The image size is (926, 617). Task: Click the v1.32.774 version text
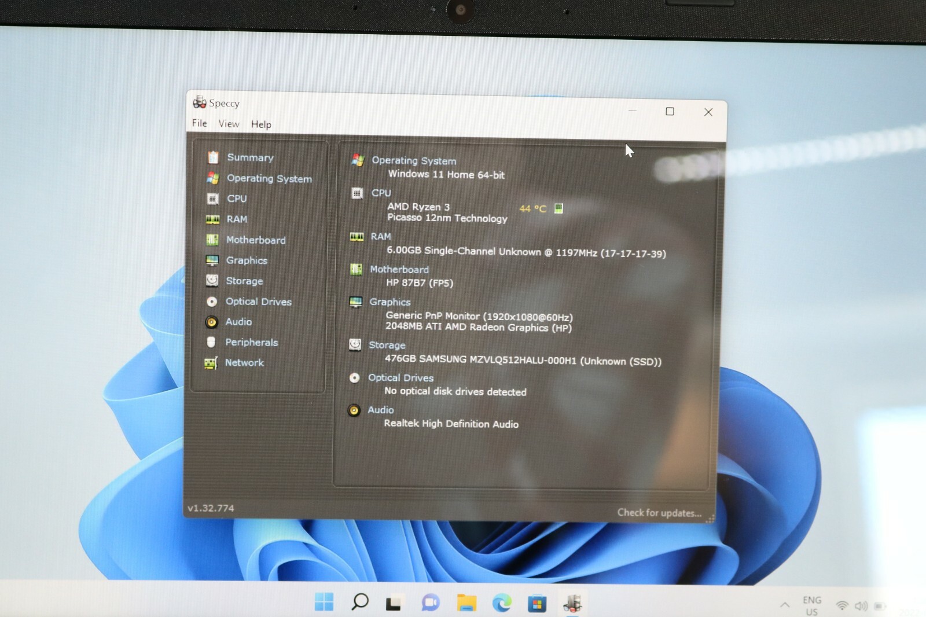[x=211, y=508]
